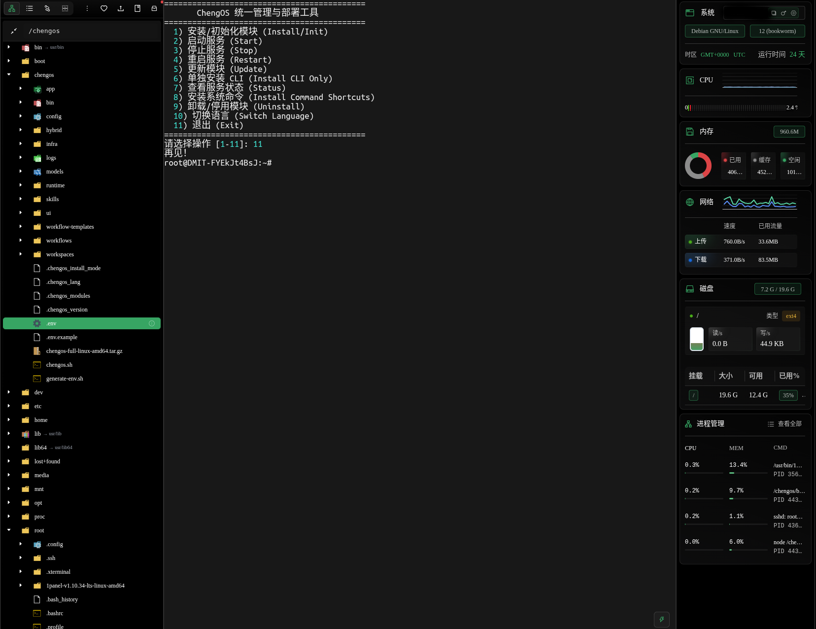Click the archive icon of chengos-full-linux-amd64.tar.gz

(x=37, y=351)
